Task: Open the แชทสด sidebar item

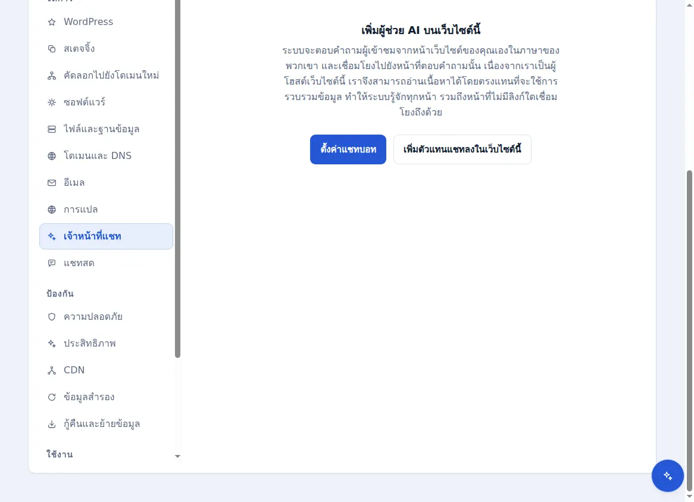Action: click(106, 263)
